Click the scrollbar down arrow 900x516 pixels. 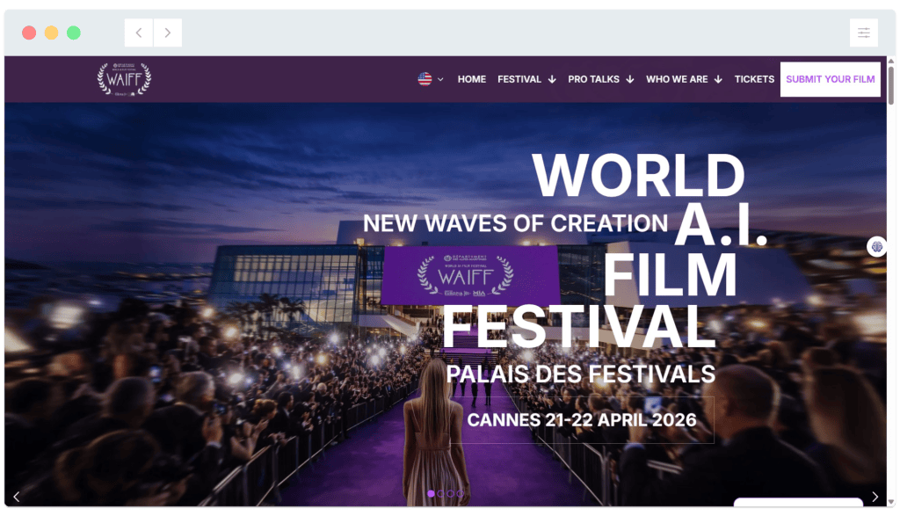891,502
